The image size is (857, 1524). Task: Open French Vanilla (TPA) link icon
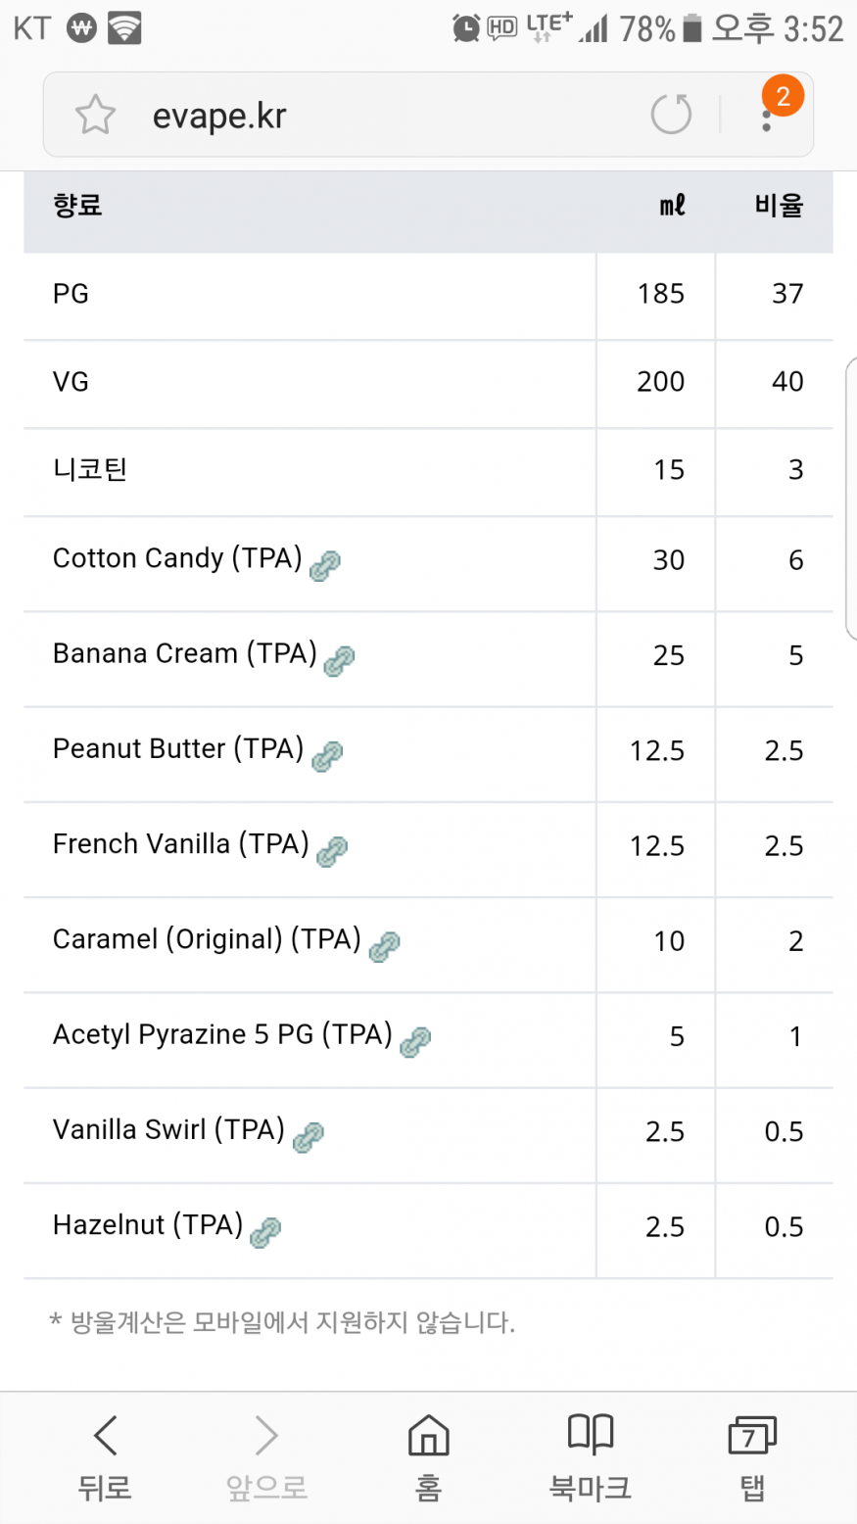[x=332, y=851]
